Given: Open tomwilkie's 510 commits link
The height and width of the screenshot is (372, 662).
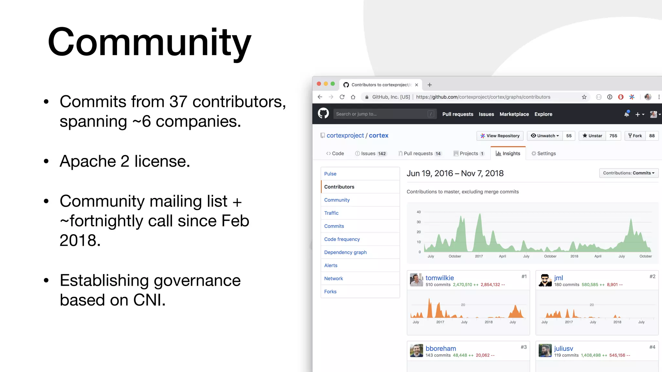Looking at the screenshot, I should coord(438,285).
